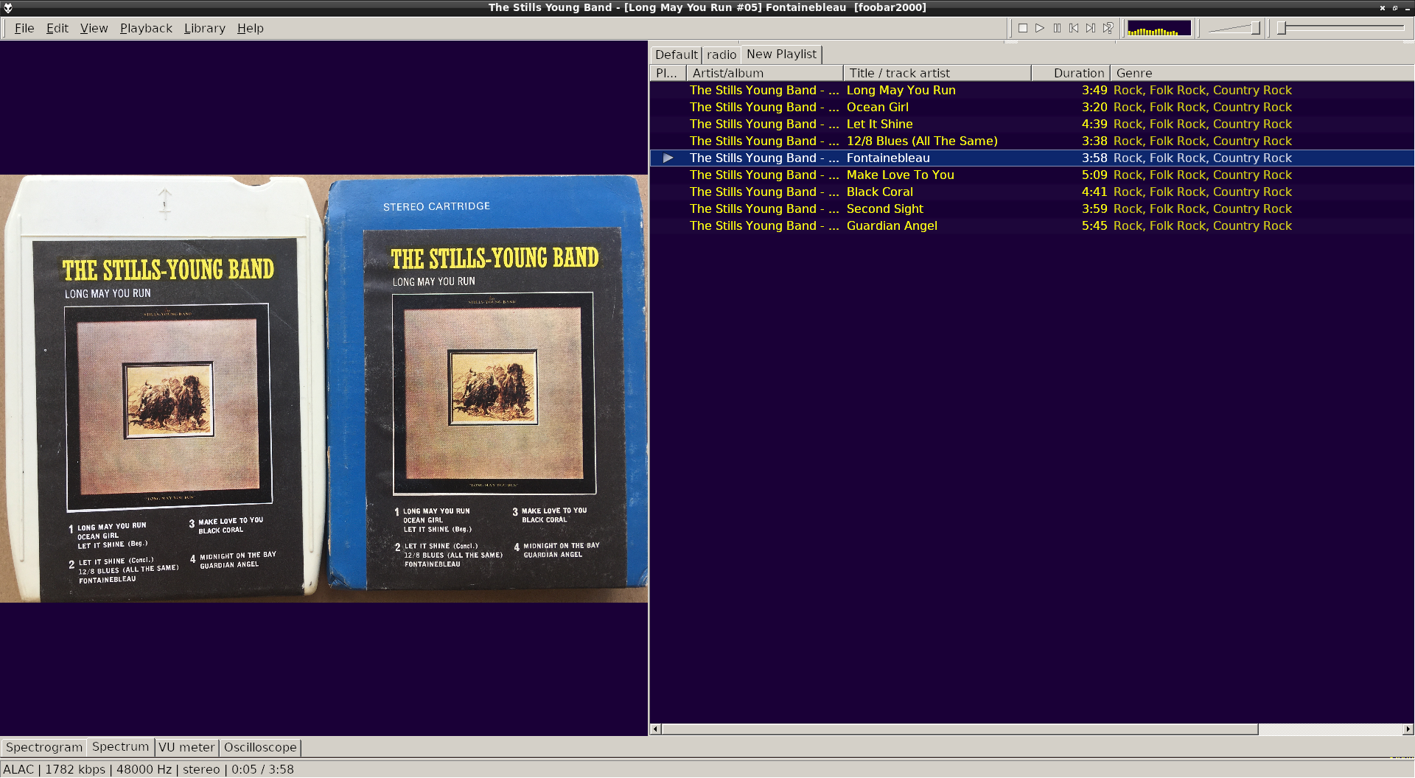
Task: Select the track Black Coral
Action: tap(1032, 192)
